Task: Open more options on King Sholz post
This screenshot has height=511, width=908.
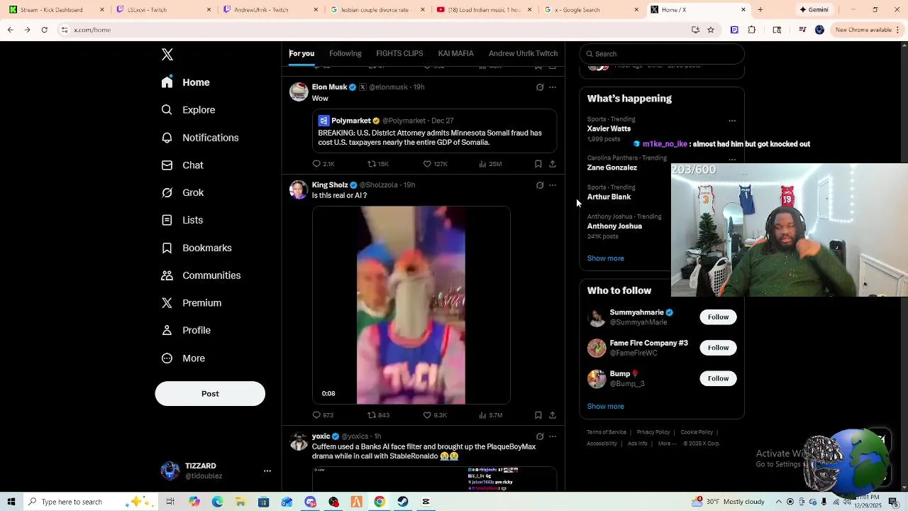Action: 553,185
